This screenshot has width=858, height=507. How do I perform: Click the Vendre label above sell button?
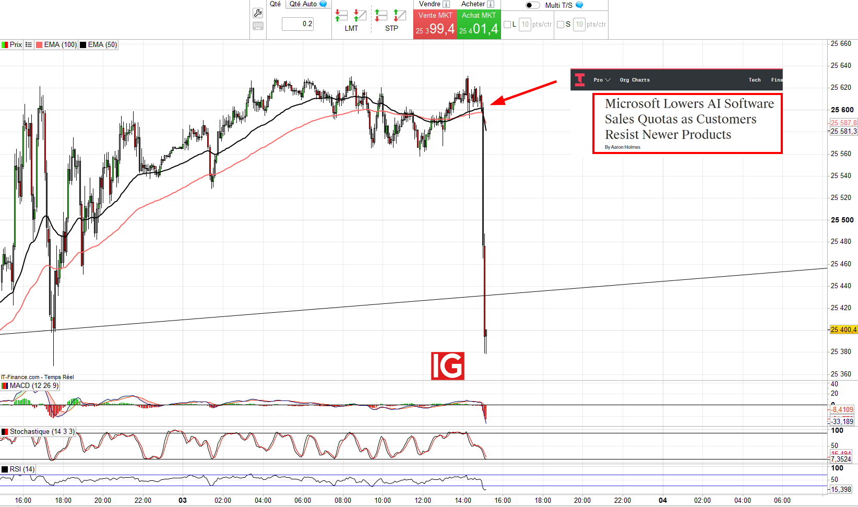430,4
